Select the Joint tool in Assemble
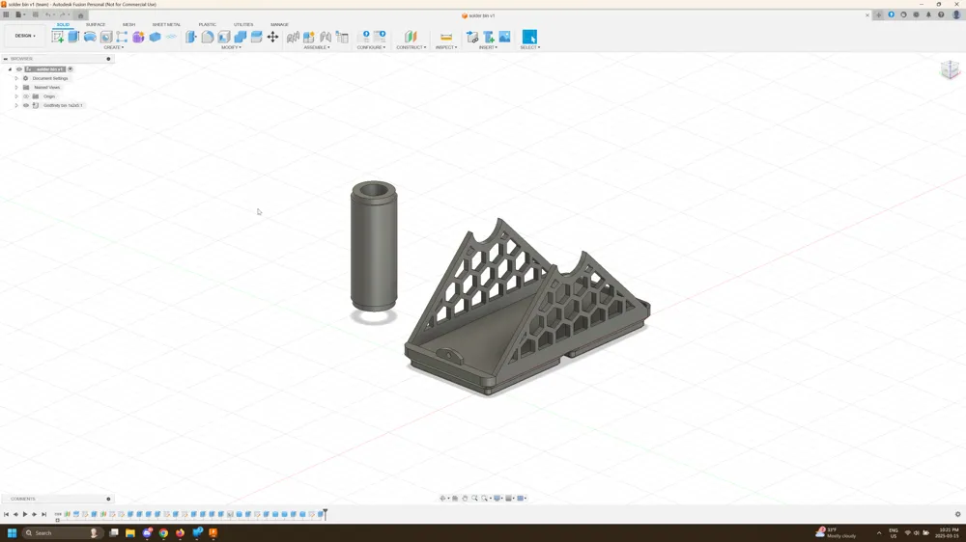The height and width of the screenshot is (542, 966). tap(326, 37)
